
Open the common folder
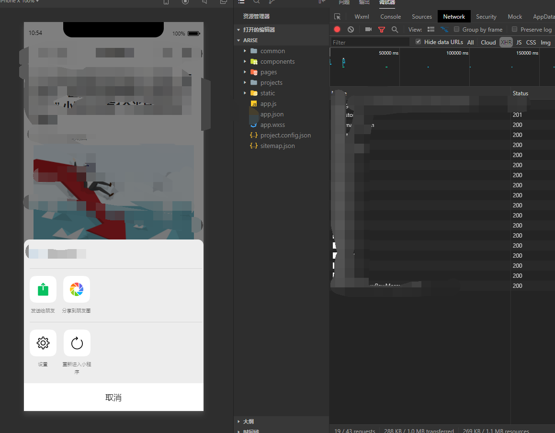point(272,51)
